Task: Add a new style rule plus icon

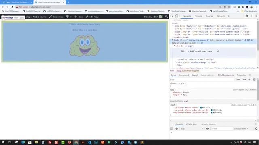Action: point(249,79)
